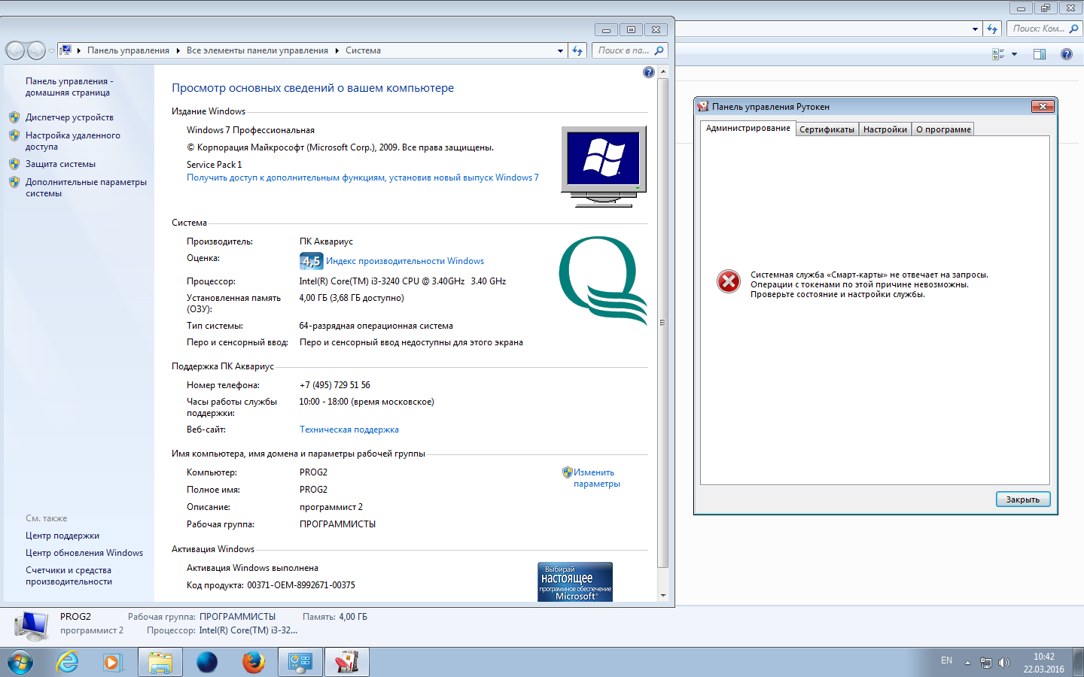Refresh the System window address bar

pyautogui.click(x=577, y=50)
